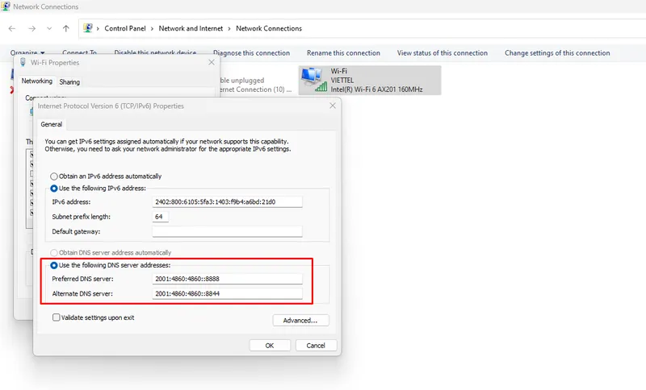
Task: Click the Preferred DNS server field
Action: pyautogui.click(x=227, y=279)
